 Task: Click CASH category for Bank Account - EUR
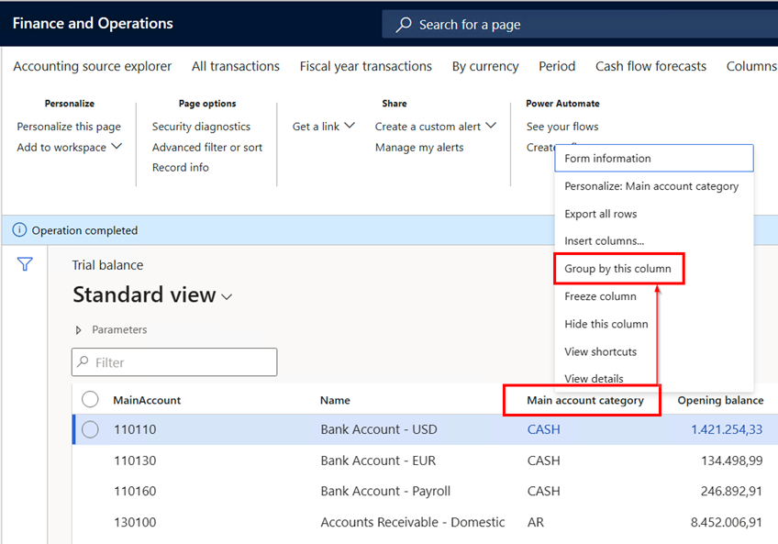543,461
